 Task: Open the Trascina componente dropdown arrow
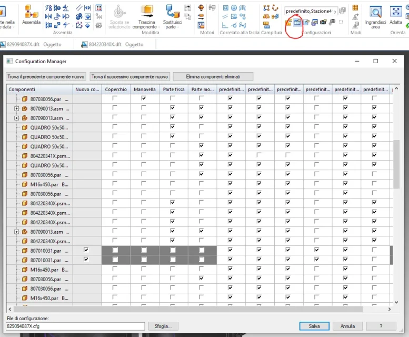[159, 27]
